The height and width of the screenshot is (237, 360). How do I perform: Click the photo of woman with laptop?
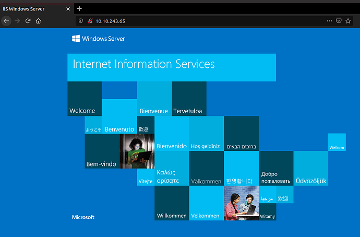(x=137, y=151)
